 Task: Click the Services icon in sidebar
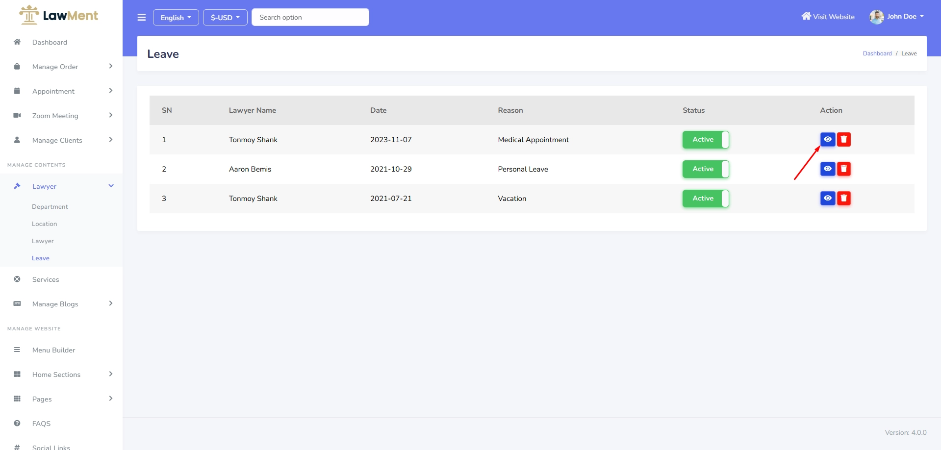[x=17, y=279]
